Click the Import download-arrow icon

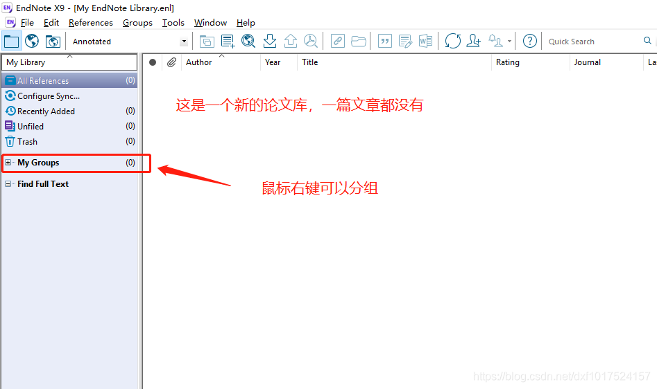pyautogui.click(x=269, y=42)
